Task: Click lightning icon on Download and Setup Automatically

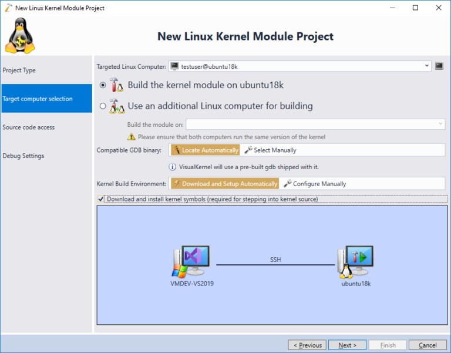Action: coord(177,183)
